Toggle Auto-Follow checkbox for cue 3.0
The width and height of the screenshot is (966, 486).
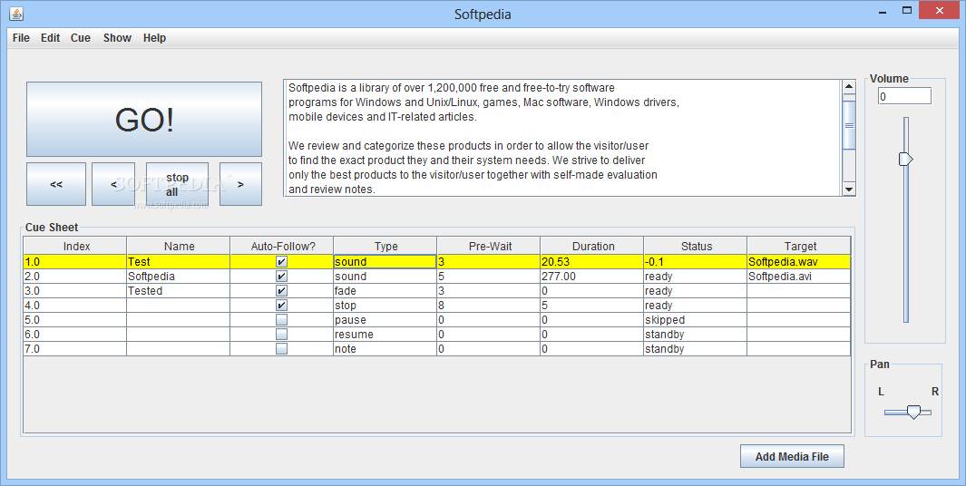pyautogui.click(x=281, y=291)
